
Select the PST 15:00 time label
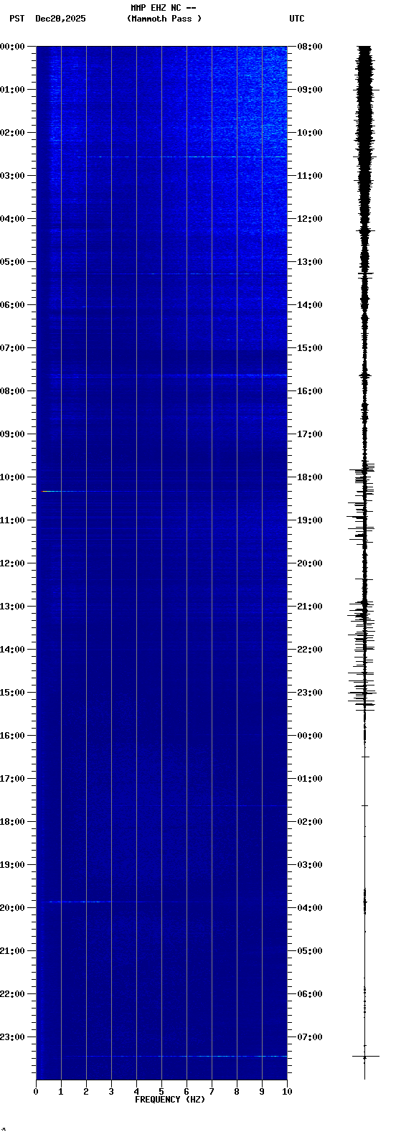pos(12,692)
